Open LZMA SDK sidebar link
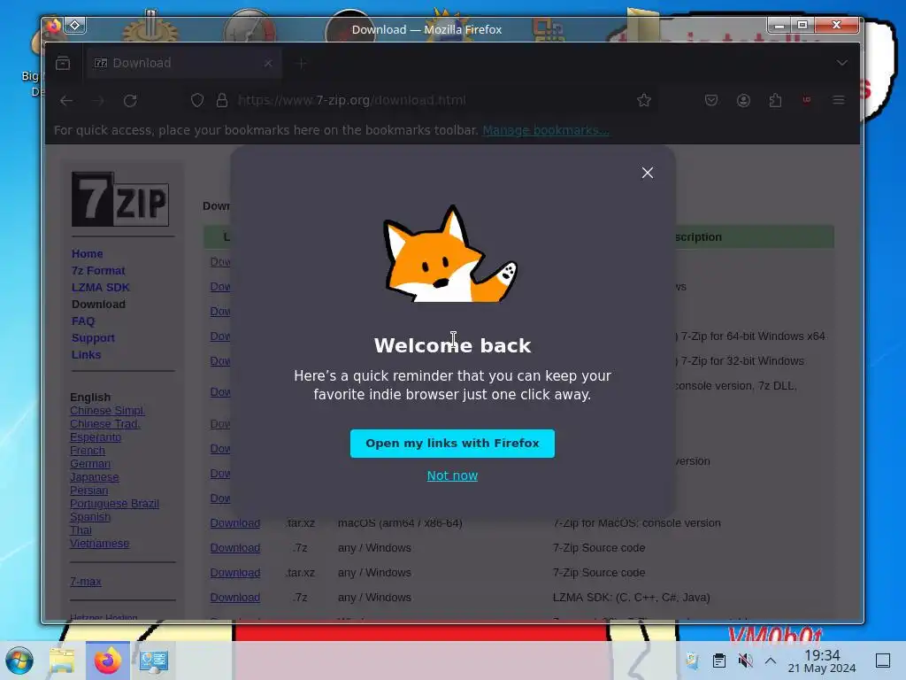 pos(101,288)
